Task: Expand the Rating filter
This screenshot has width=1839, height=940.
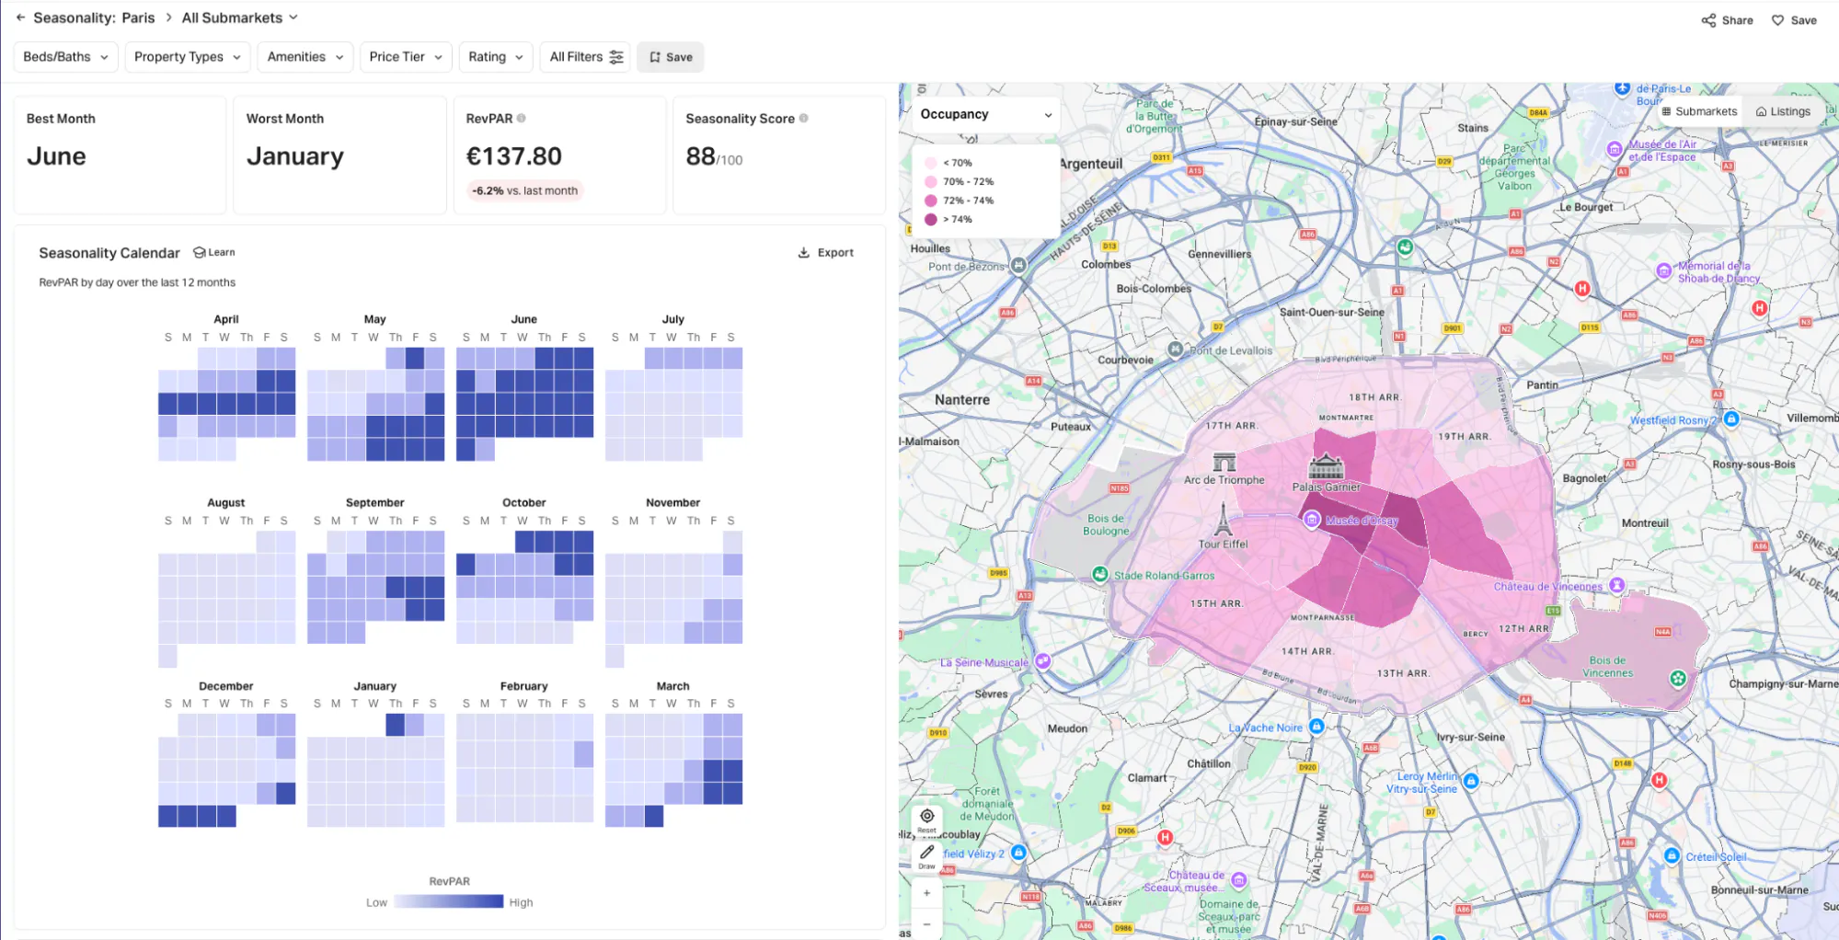Action: pyautogui.click(x=496, y=57)
